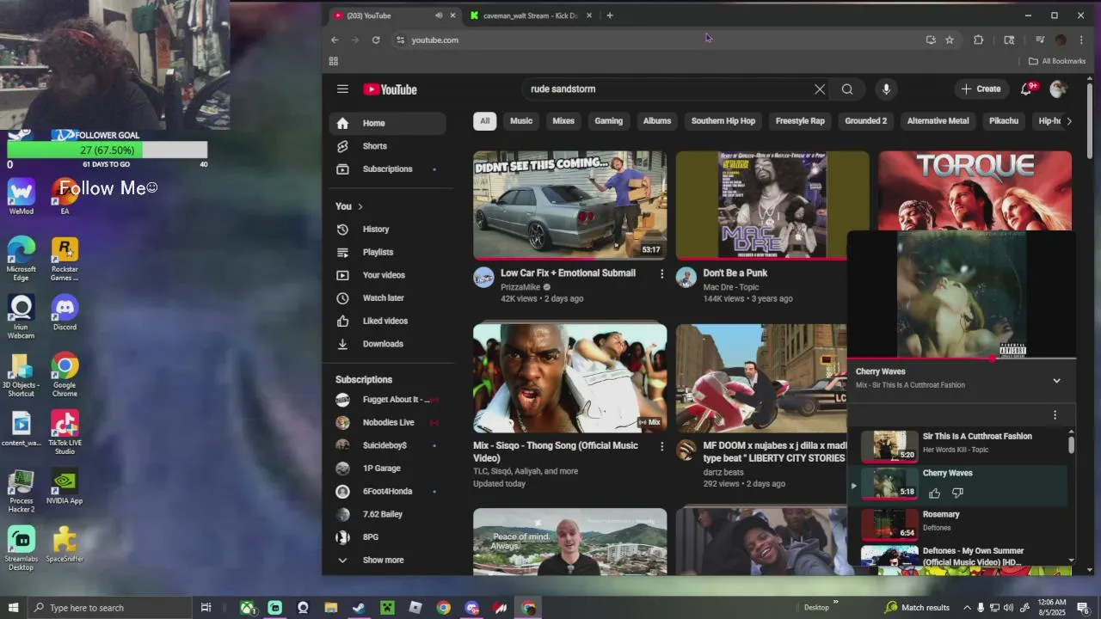Select the Music filter chip
The image size is (1101, 619).
coord(521,121)
